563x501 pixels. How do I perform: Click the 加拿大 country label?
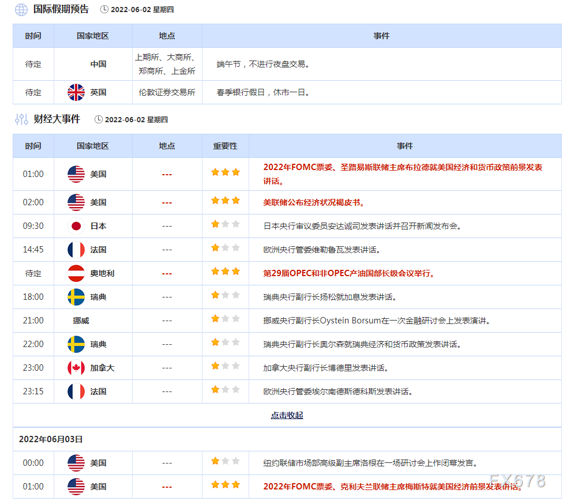pos(102,368)
